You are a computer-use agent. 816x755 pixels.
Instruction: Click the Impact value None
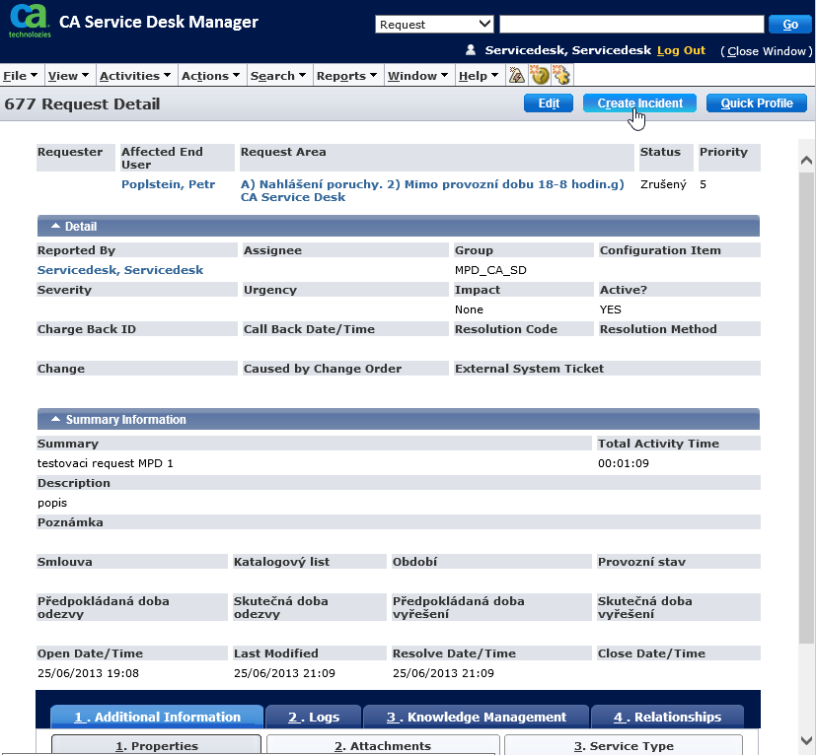coord(469,309)
